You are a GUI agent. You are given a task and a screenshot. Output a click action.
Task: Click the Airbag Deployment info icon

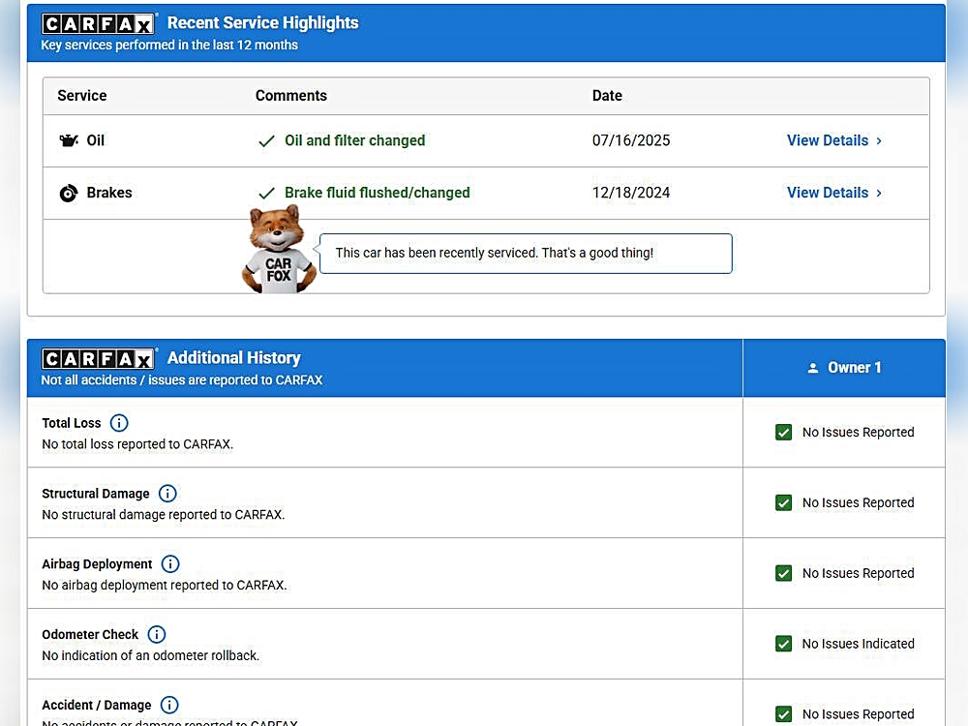pyautogui.click(x=170, y=564)
